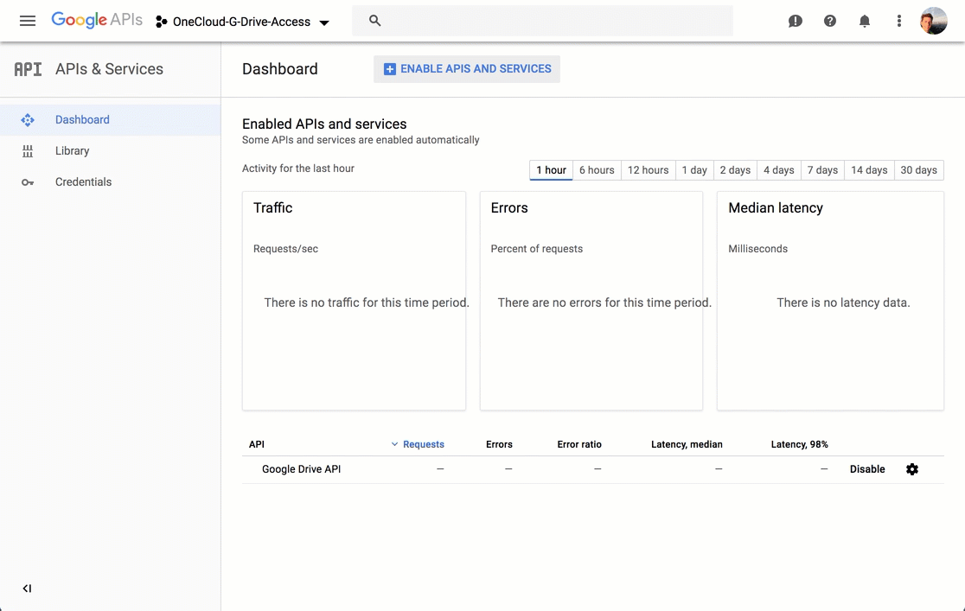Open Google Drive API settings gear
Screen dimensions: 965x611
912,469
